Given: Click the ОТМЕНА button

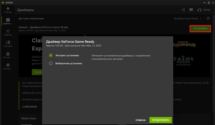Looking at the screenshot, I should coord(140,120).
